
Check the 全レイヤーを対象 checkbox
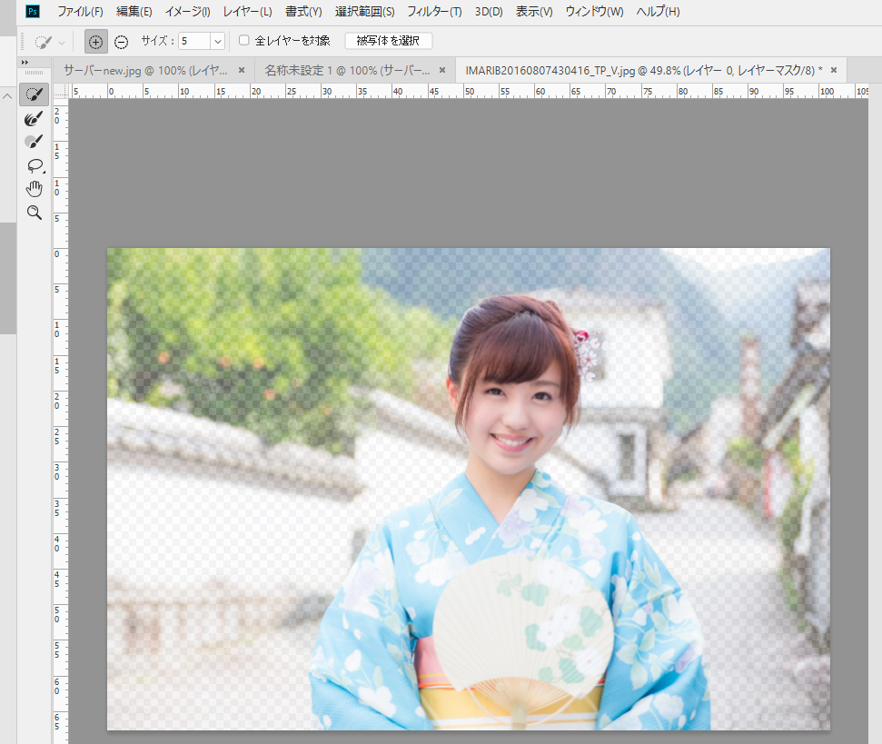[x=243, y=40]
